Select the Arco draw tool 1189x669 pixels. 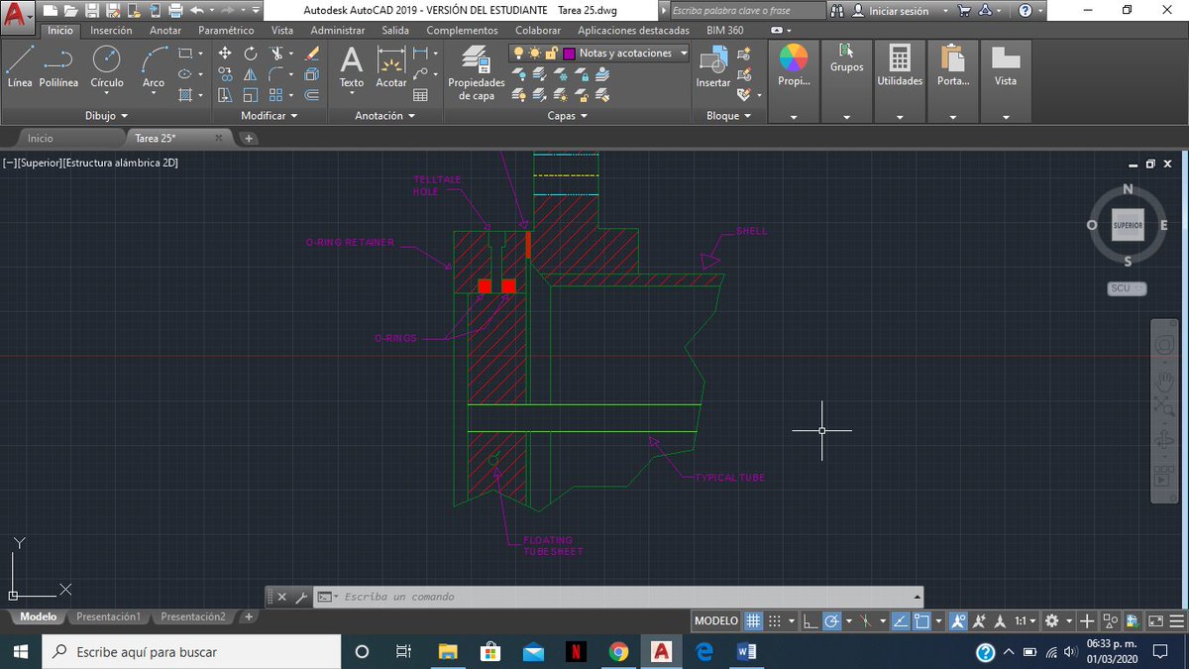coord(154,67)
